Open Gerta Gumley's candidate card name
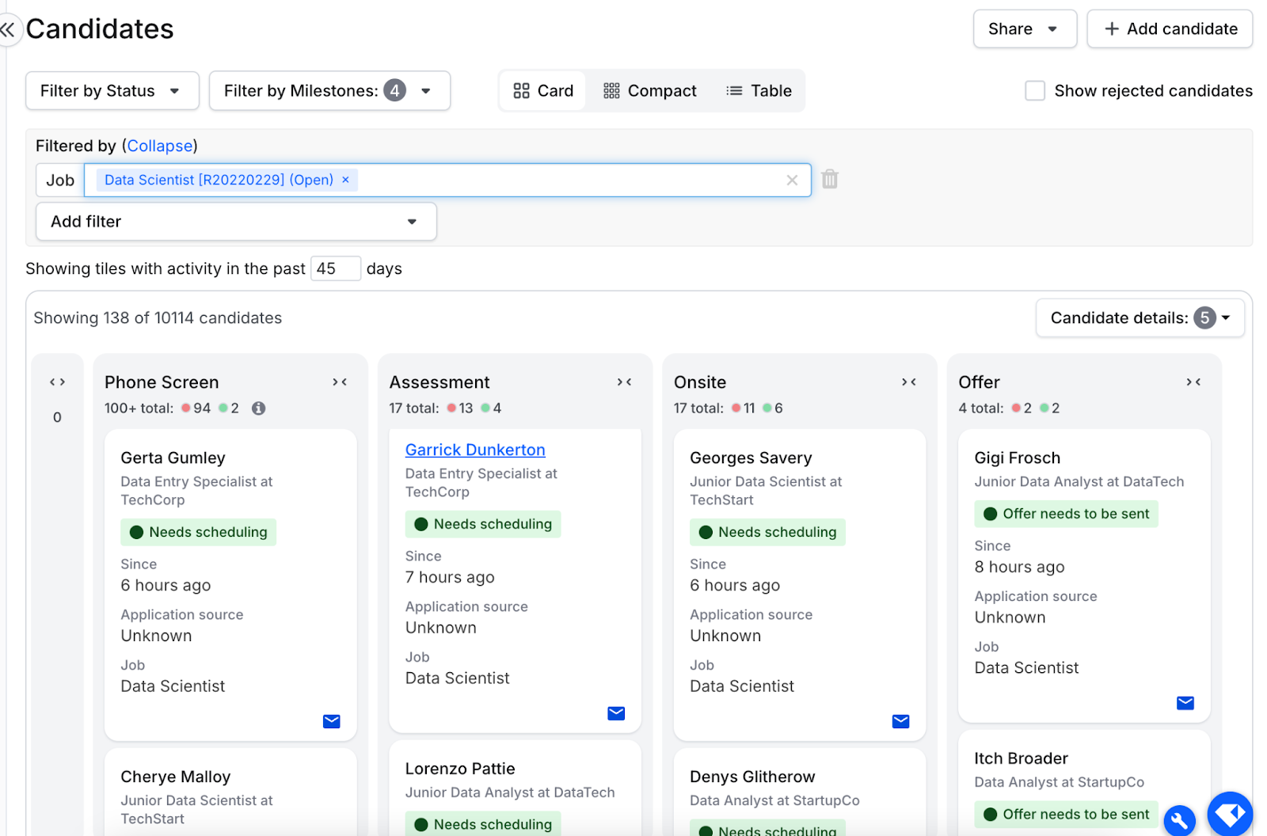 [x=173, y=458]
